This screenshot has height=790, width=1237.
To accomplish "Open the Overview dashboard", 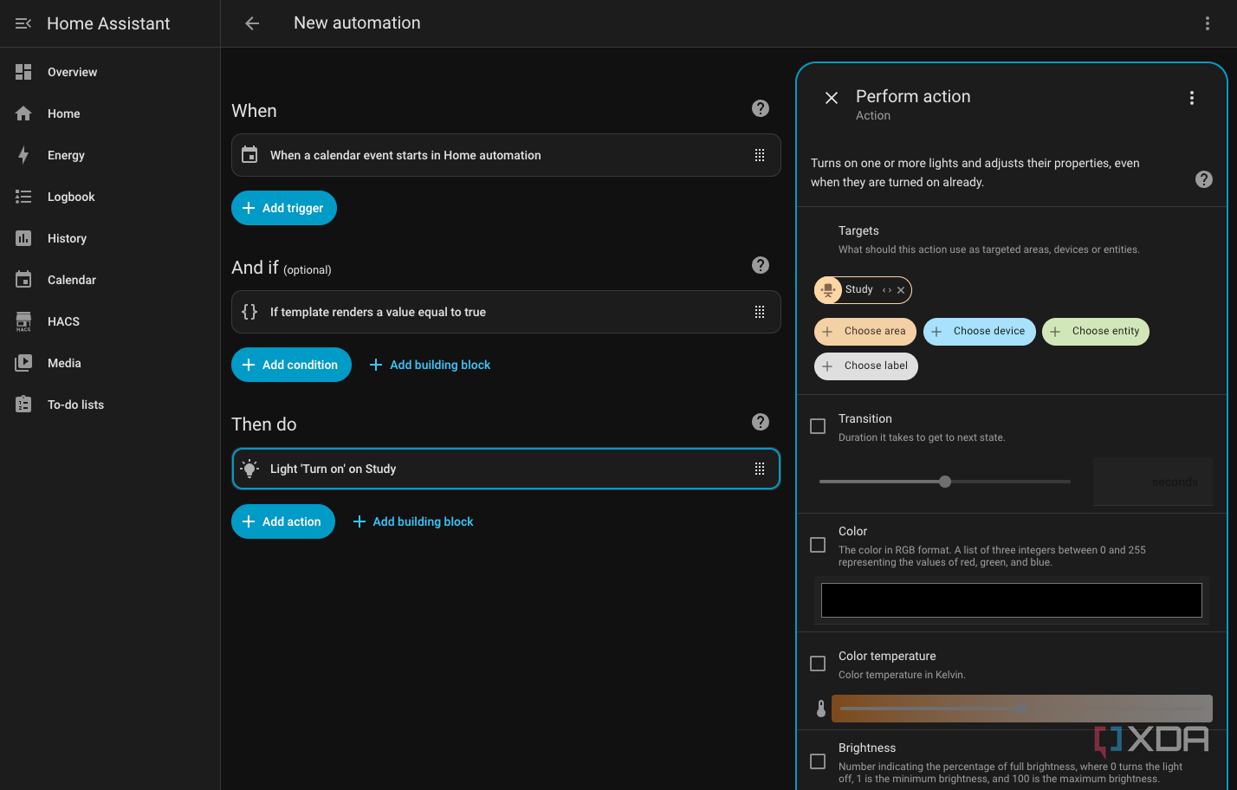I will pyautogui.click(x=110, y=72).
